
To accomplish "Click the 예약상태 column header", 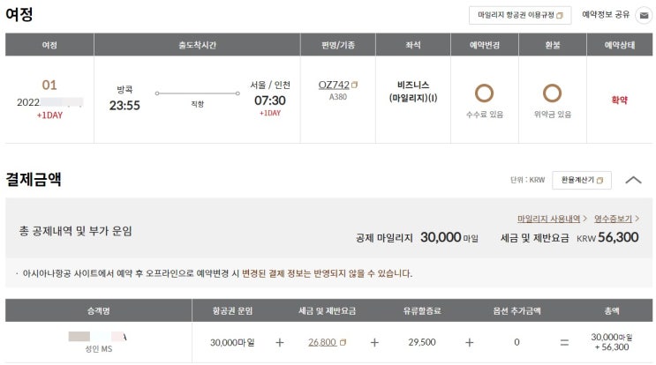I will (x=619, y=45).
